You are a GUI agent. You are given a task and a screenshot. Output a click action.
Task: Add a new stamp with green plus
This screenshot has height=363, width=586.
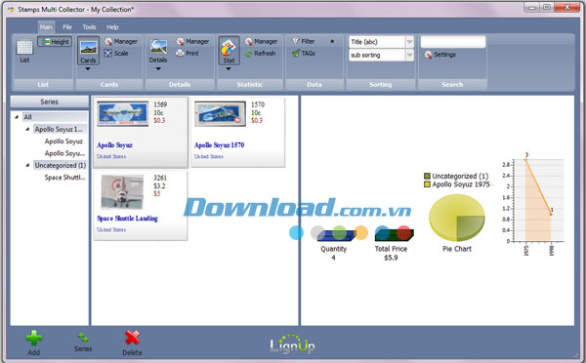click(x=33, y=338)
